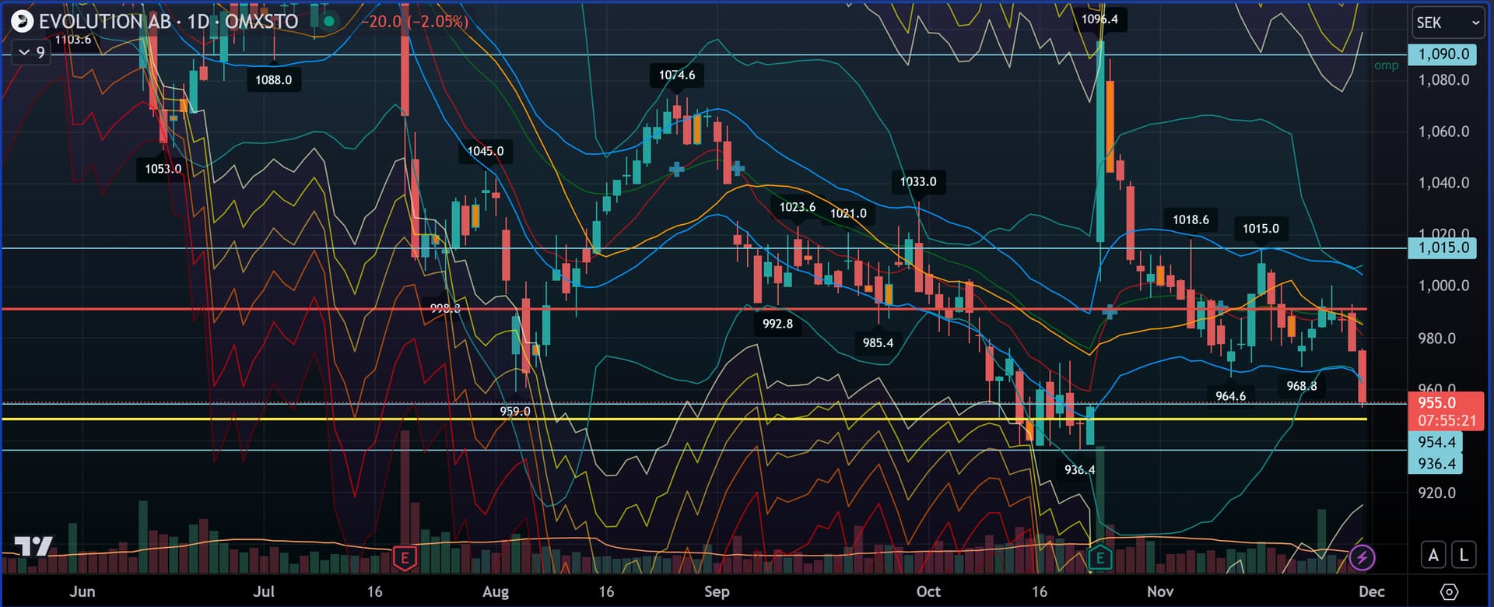Click the green market status dot

click(329, 21)
